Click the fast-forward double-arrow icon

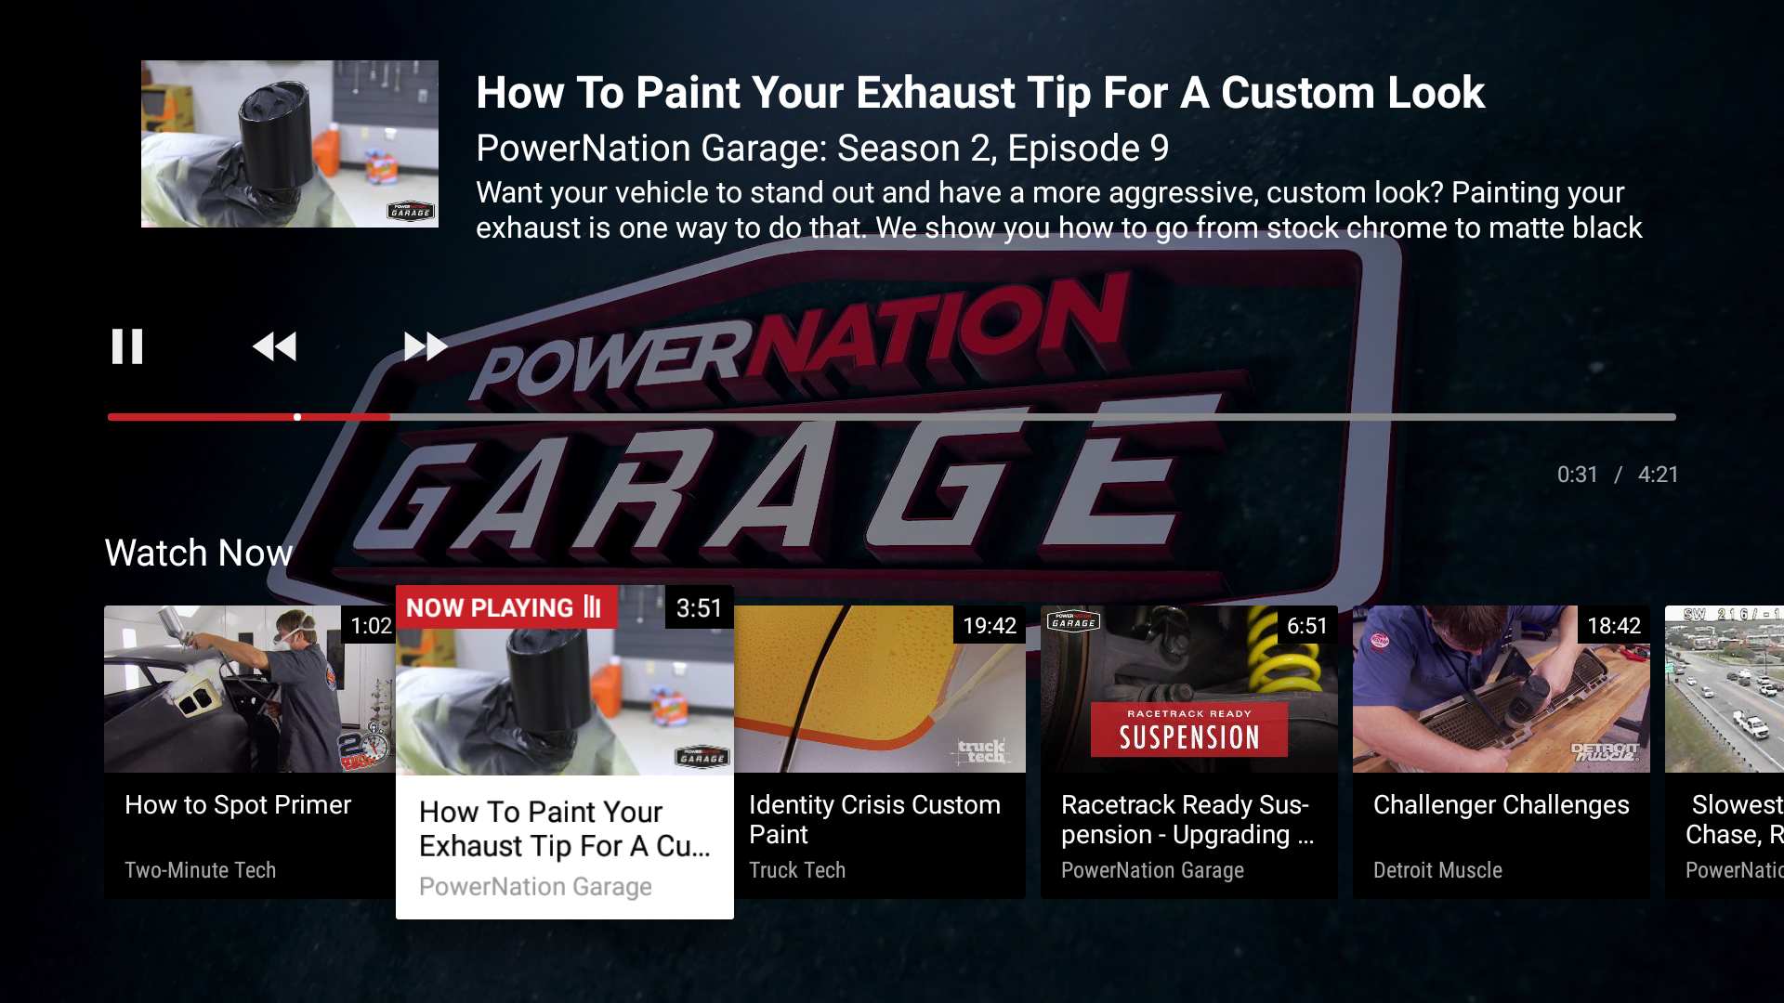pos(426,346)
